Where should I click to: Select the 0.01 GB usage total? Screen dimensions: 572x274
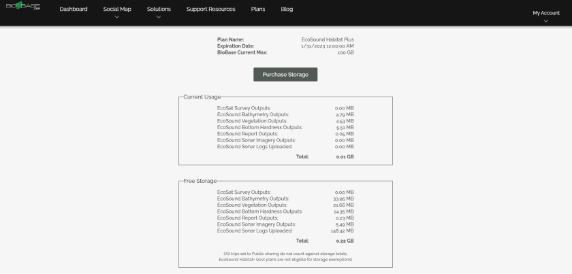point(345,156)
